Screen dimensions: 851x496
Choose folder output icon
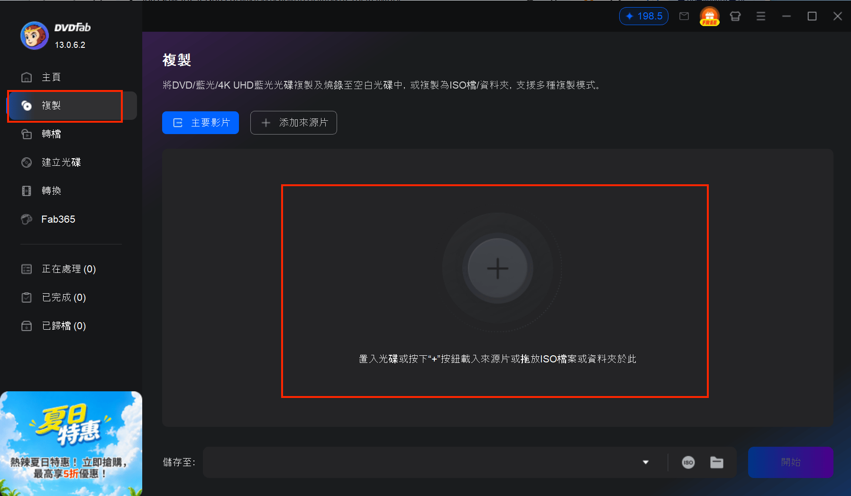pyautogui.click(x=717, y=462)
